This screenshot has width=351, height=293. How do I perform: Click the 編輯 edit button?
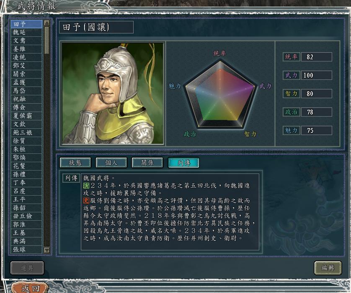click(x=328, y=268)
